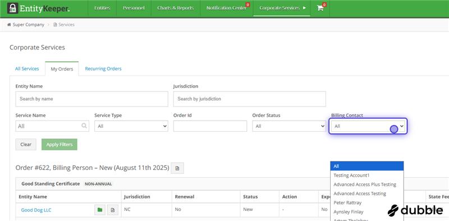Focus the Service Name field

(52, 126)
